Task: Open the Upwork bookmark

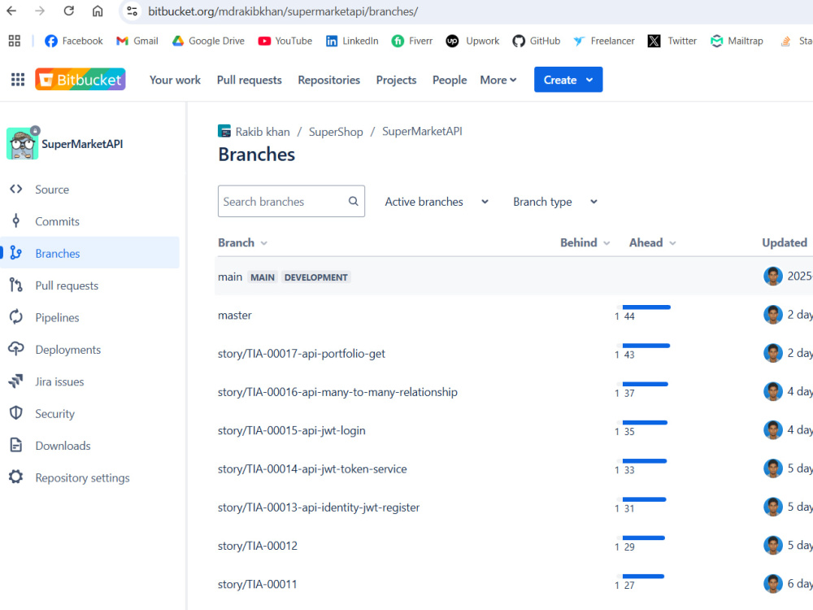Action: click(473, 41)
